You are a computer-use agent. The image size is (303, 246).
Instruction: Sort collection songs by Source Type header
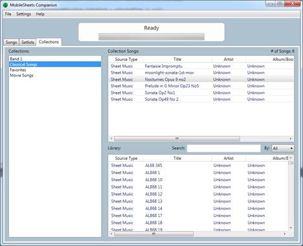(x=126, y=59)
